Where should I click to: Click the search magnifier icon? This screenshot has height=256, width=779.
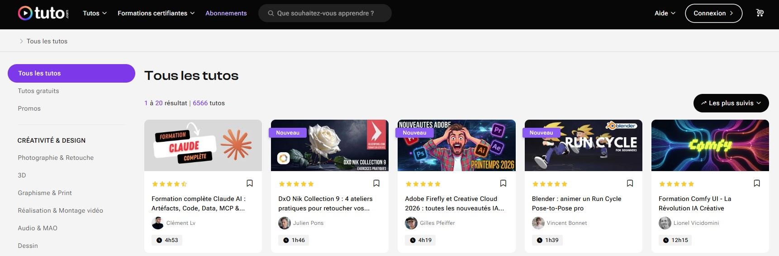(x=271, y=13)
